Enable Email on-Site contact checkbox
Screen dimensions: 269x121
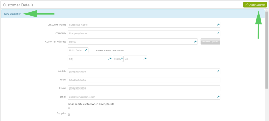click(x=69, y=108)
